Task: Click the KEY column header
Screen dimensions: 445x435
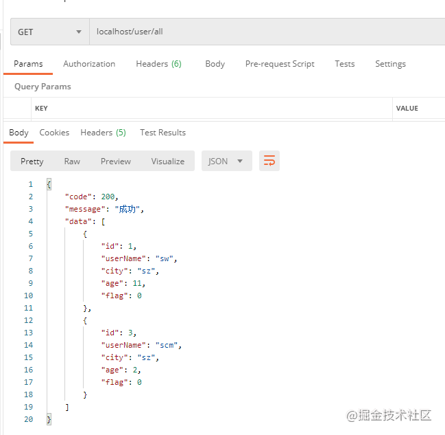Action: (42, 108)
